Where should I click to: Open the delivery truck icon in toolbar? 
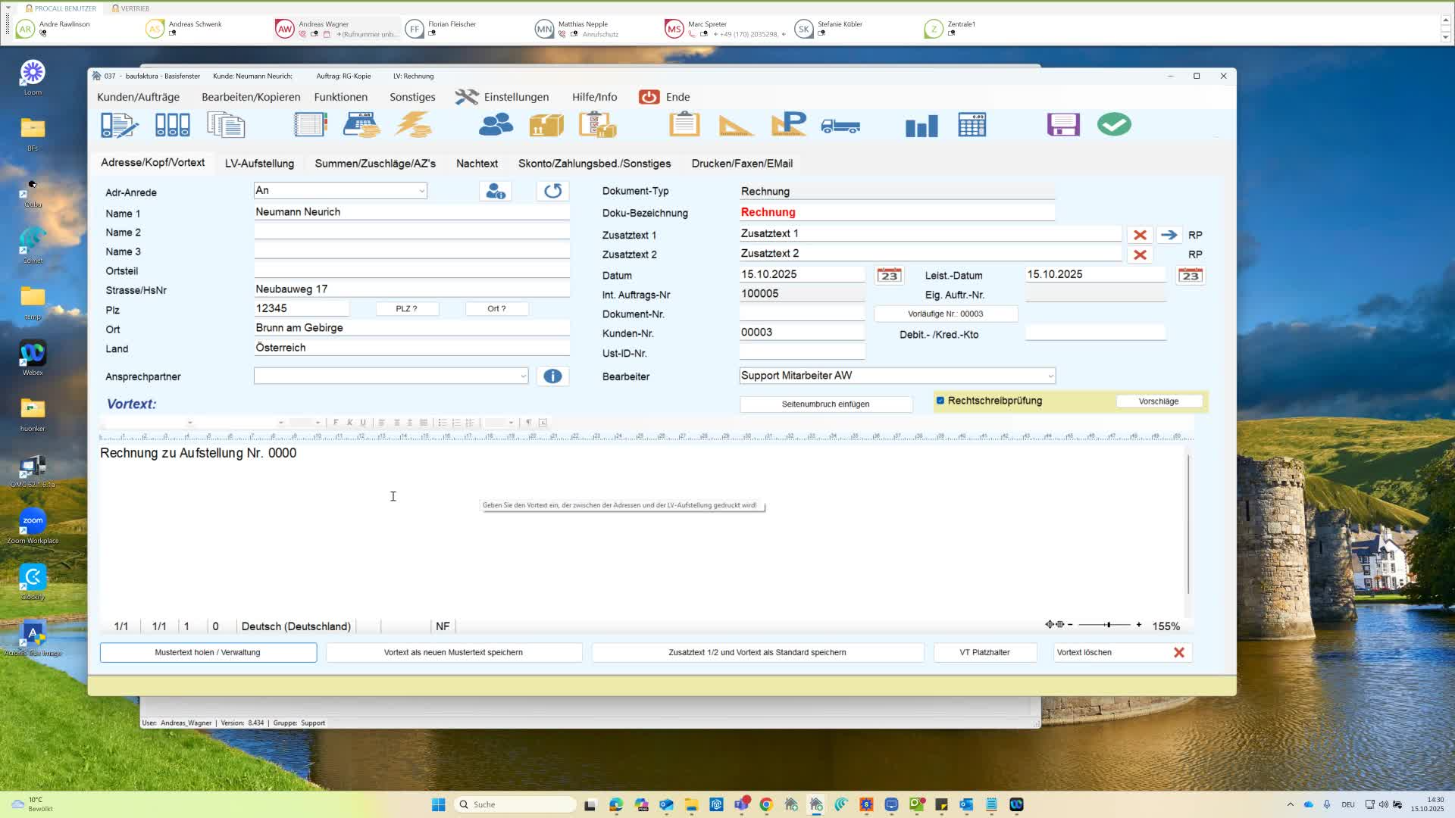point(840,126)
